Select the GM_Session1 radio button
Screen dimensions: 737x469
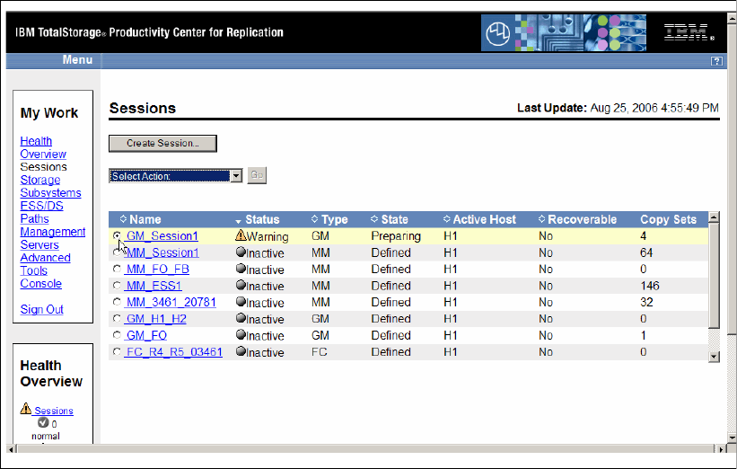117,235
